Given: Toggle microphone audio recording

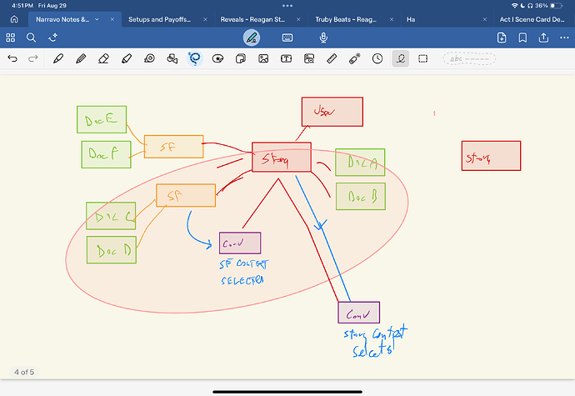Looking at the screenshot, I should coord(323,38).
